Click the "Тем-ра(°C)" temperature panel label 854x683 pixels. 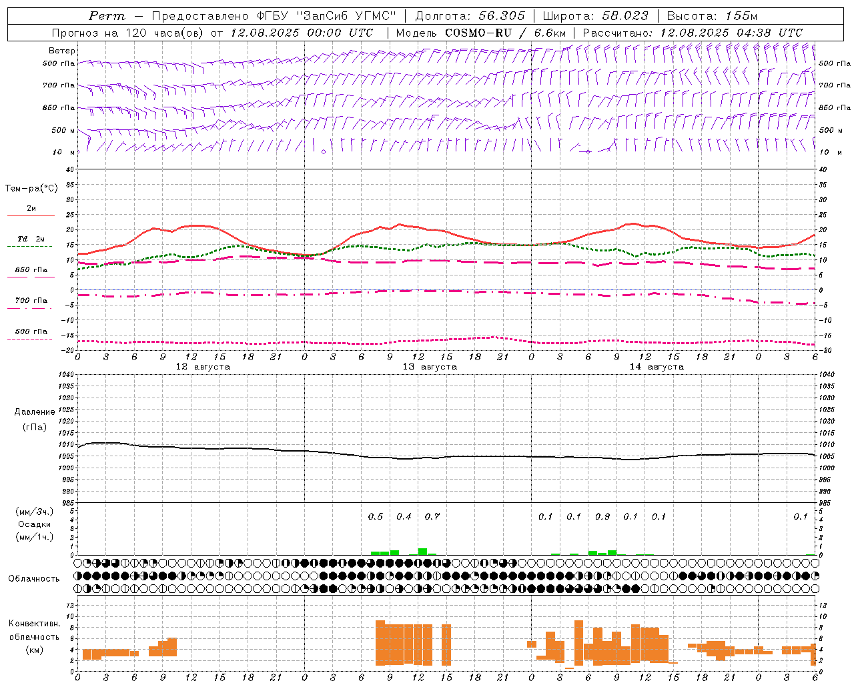[x=31, y=189]
